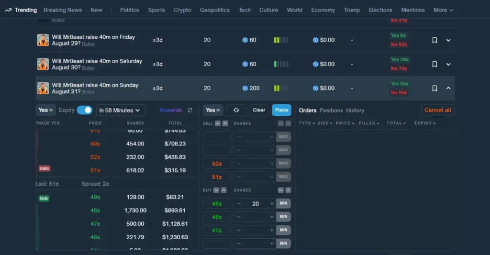Click Cancel all orders

tap(437, 110)
